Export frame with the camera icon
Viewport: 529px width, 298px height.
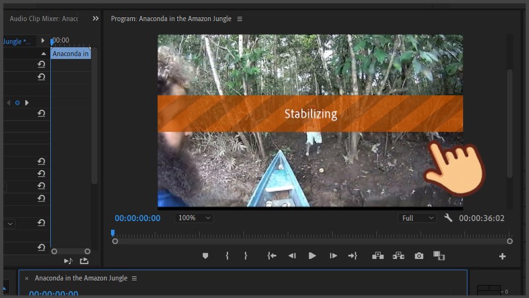click(x=419, y=256)
